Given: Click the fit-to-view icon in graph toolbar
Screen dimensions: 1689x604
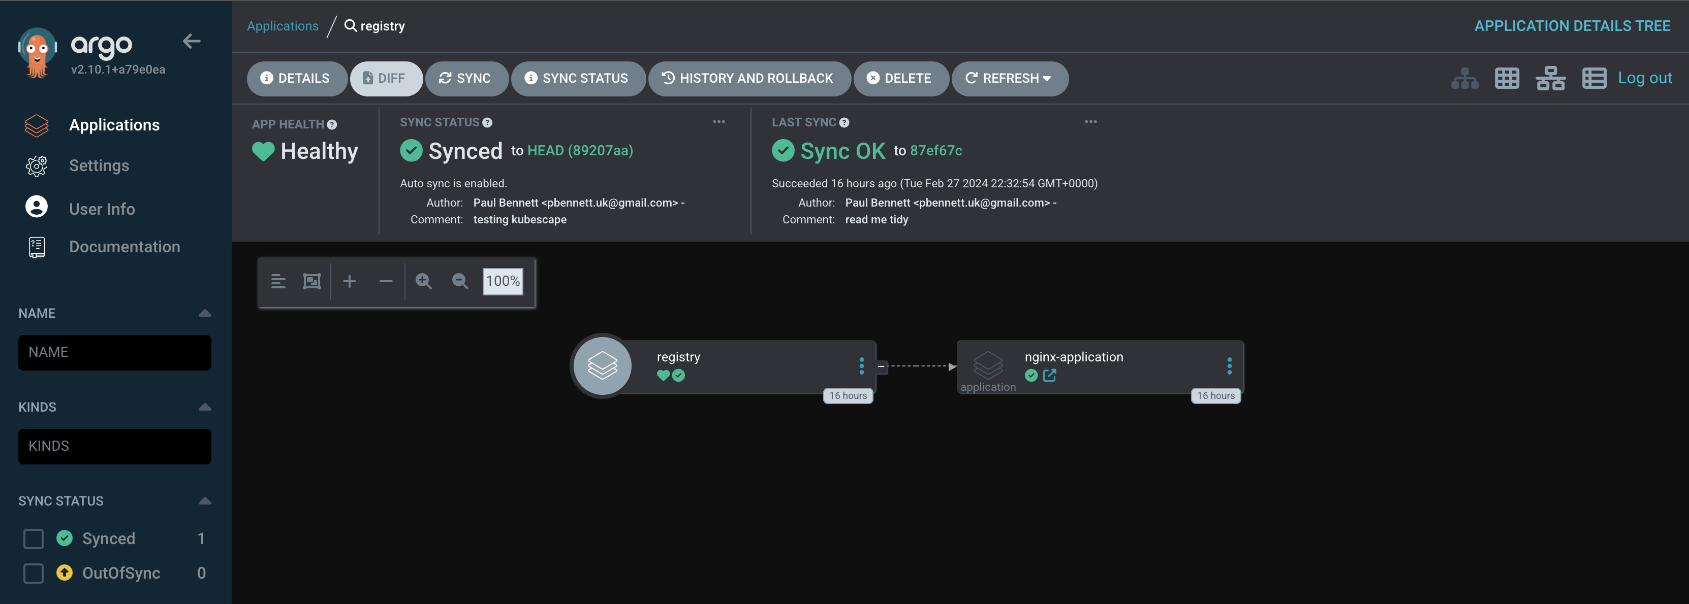Looking at the screenshot, I should pyautogui.click(x=312, y=281).
